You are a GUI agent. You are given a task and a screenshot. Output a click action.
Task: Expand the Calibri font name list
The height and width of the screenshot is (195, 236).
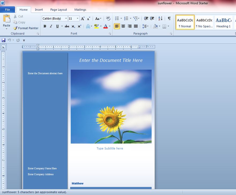66,18
